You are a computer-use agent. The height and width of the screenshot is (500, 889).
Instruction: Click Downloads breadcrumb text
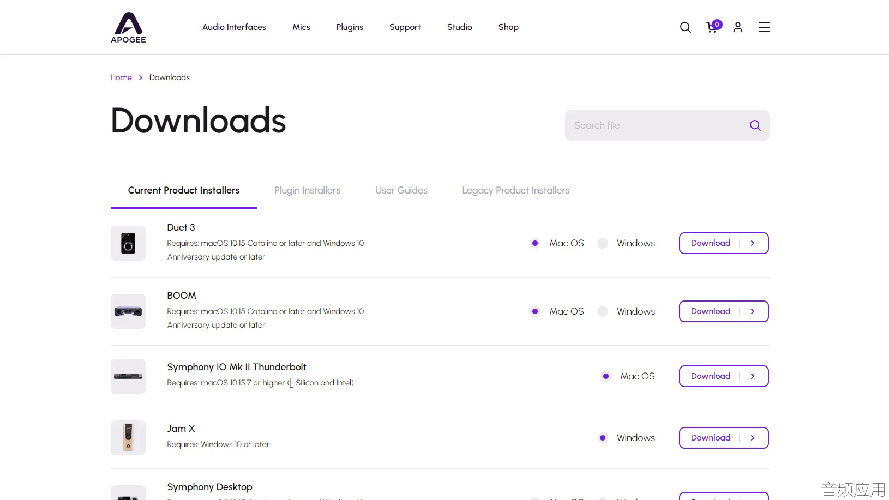170,77
